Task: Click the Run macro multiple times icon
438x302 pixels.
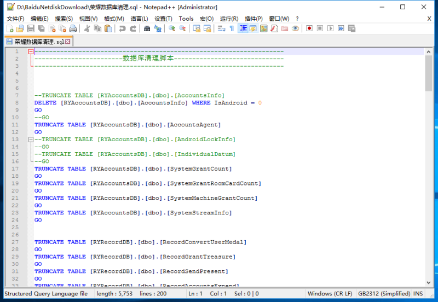Action: coord(341,28)
